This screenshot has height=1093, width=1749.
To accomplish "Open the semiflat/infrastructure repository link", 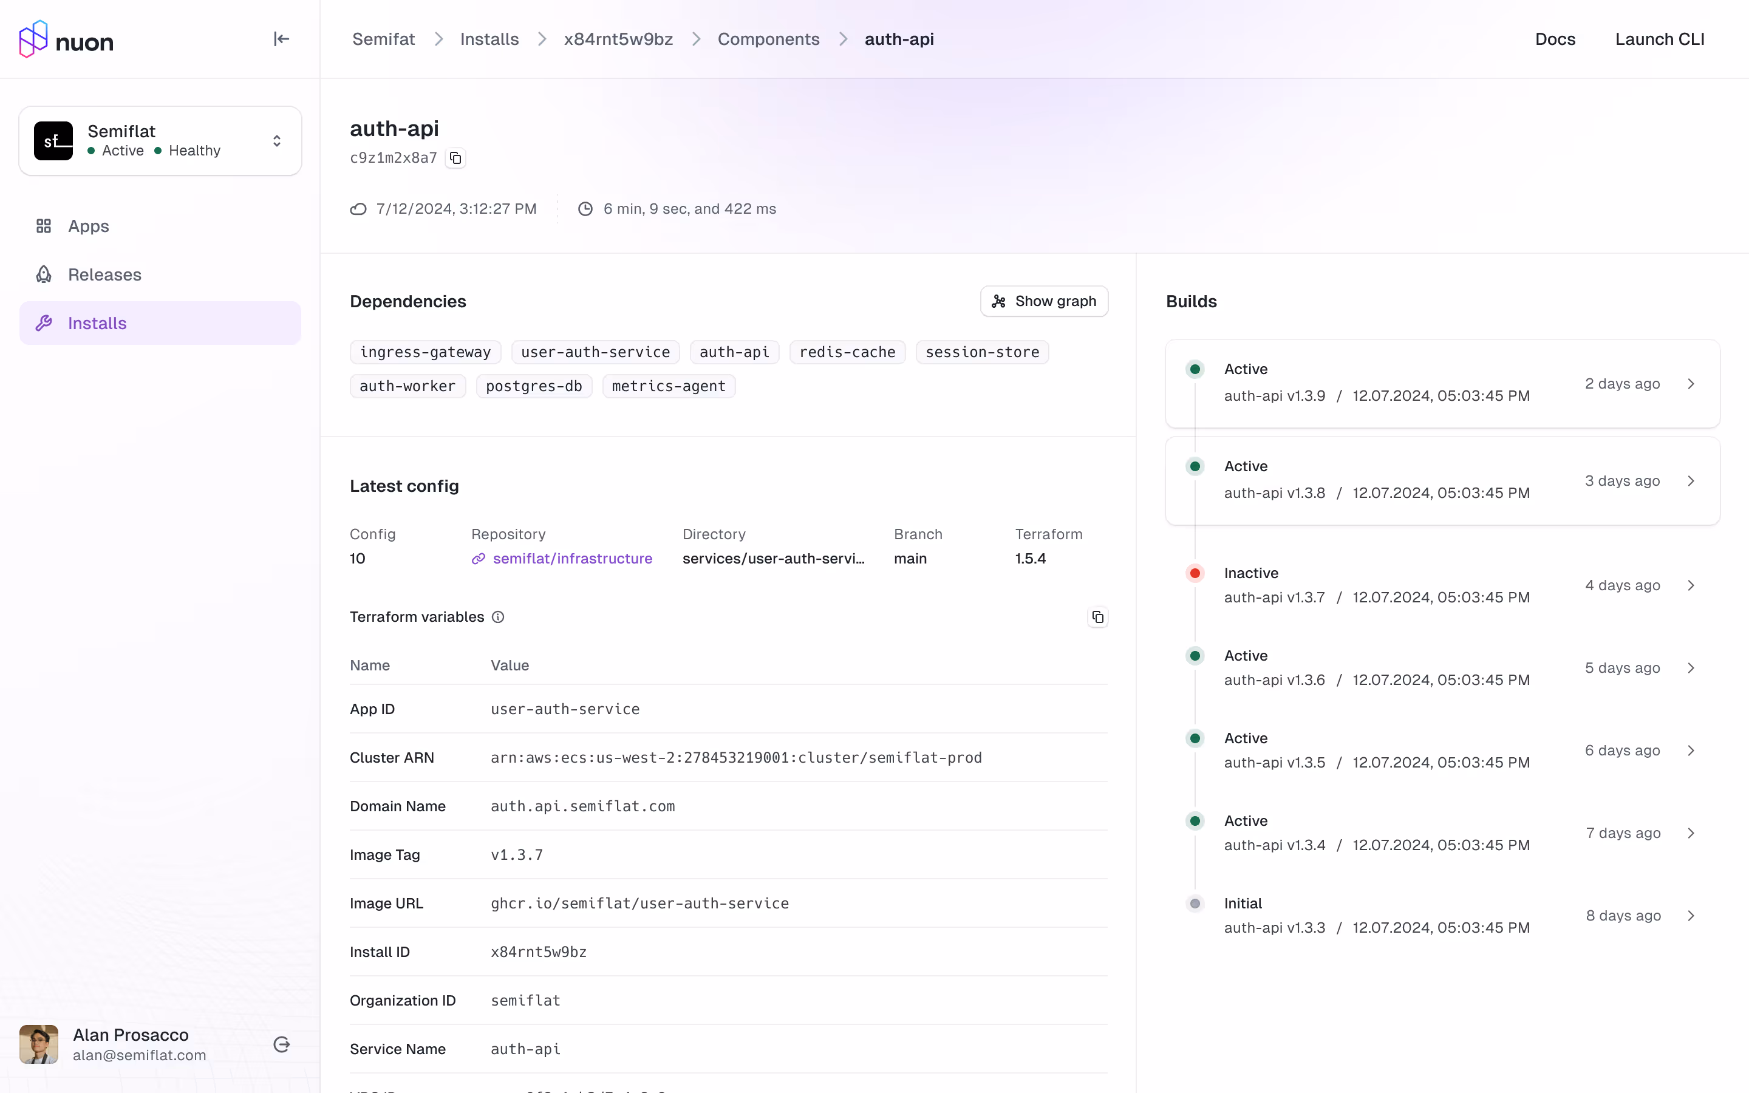I will (573, 559).
